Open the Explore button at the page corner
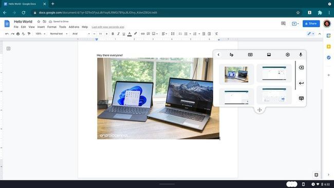The height and width of the screenshot is (188, 334). [316, 175]
